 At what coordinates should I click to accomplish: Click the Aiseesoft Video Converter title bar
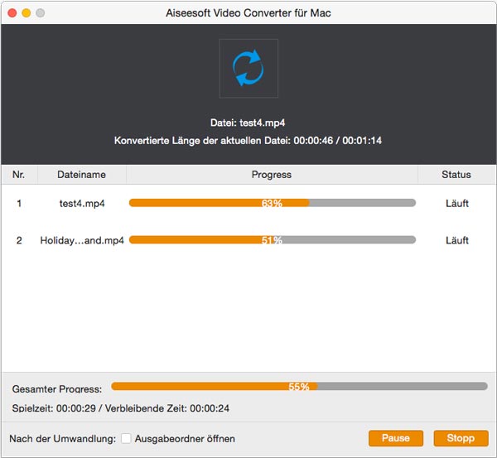tap(248, 13)
